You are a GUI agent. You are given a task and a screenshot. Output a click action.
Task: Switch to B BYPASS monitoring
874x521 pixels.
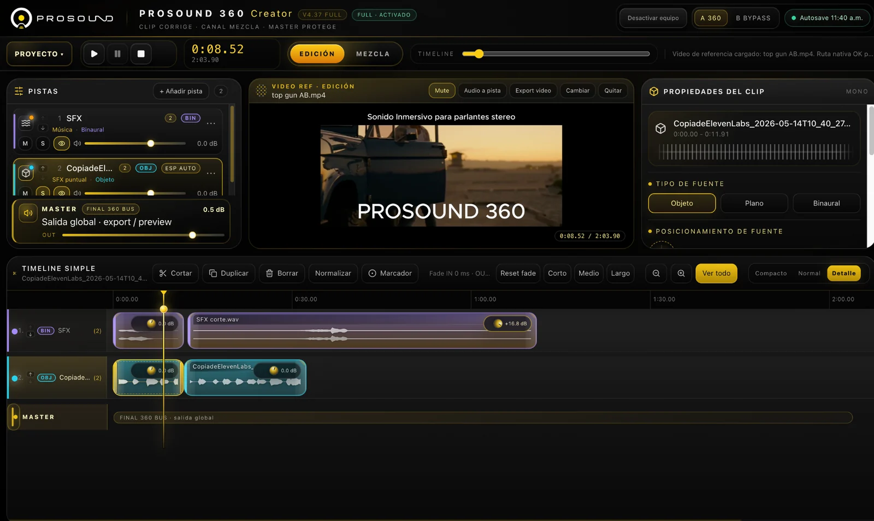point(753,18)
